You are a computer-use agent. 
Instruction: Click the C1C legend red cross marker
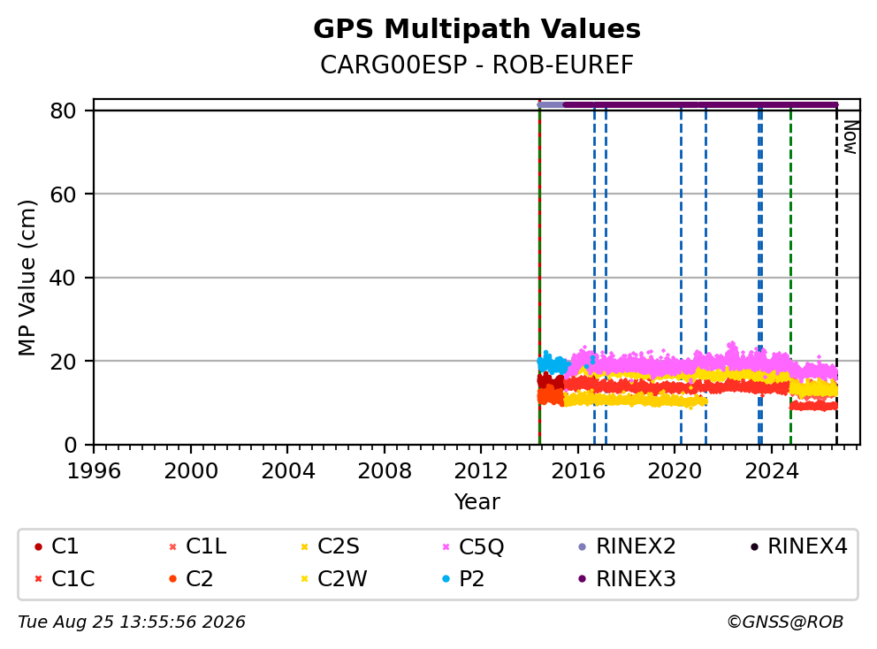(x=38, y=578)
